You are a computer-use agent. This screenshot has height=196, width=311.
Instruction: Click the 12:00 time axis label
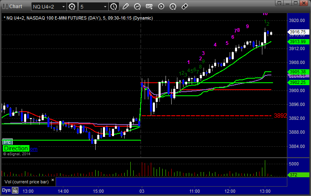pos(230,191)
